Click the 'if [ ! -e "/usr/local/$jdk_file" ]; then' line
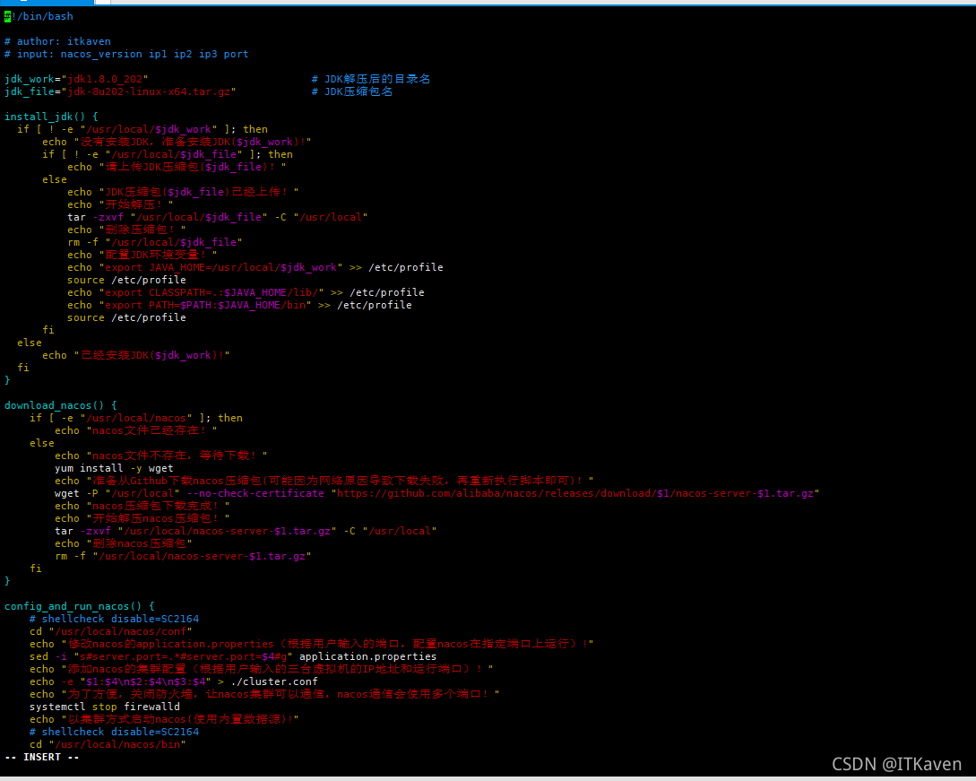976x781 pixels. tap(168, 154)
